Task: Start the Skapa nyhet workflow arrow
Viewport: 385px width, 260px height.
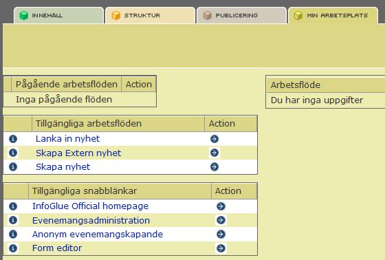Action: [x=214, y=167]
